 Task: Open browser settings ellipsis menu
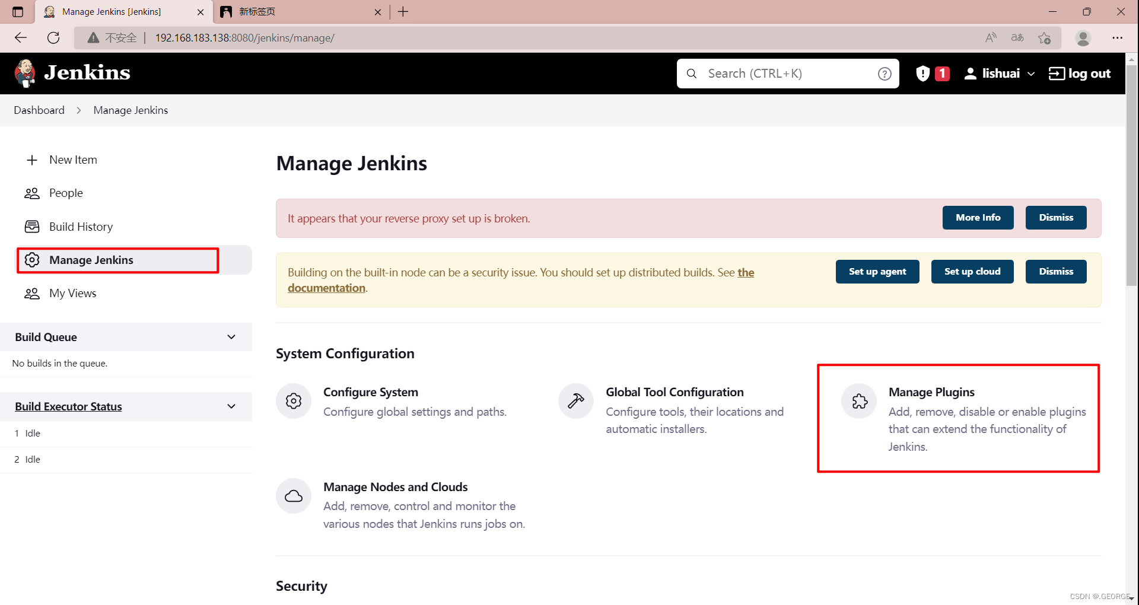pos(1118,38)
